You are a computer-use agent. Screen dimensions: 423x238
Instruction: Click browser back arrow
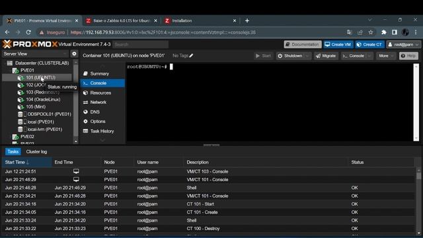pyautogui.click(x=7, y=32)
